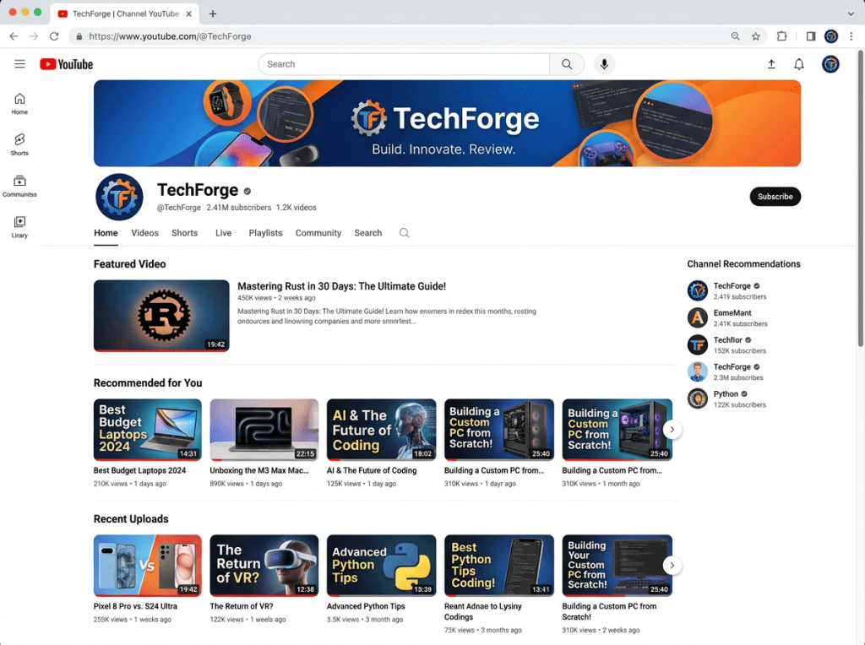865x645 pixels.
Task: Click the browser back arrow
Action: tap(14, 35)
